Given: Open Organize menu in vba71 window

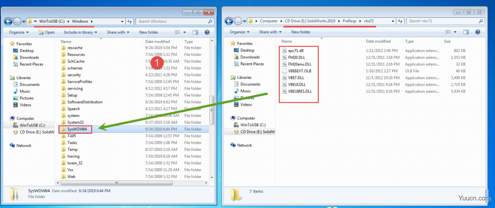Looking at the screenshot, I should point(240,32).
